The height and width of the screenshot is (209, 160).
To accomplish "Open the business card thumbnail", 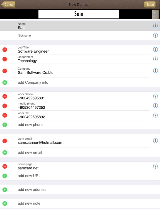I will coord(156,14).
